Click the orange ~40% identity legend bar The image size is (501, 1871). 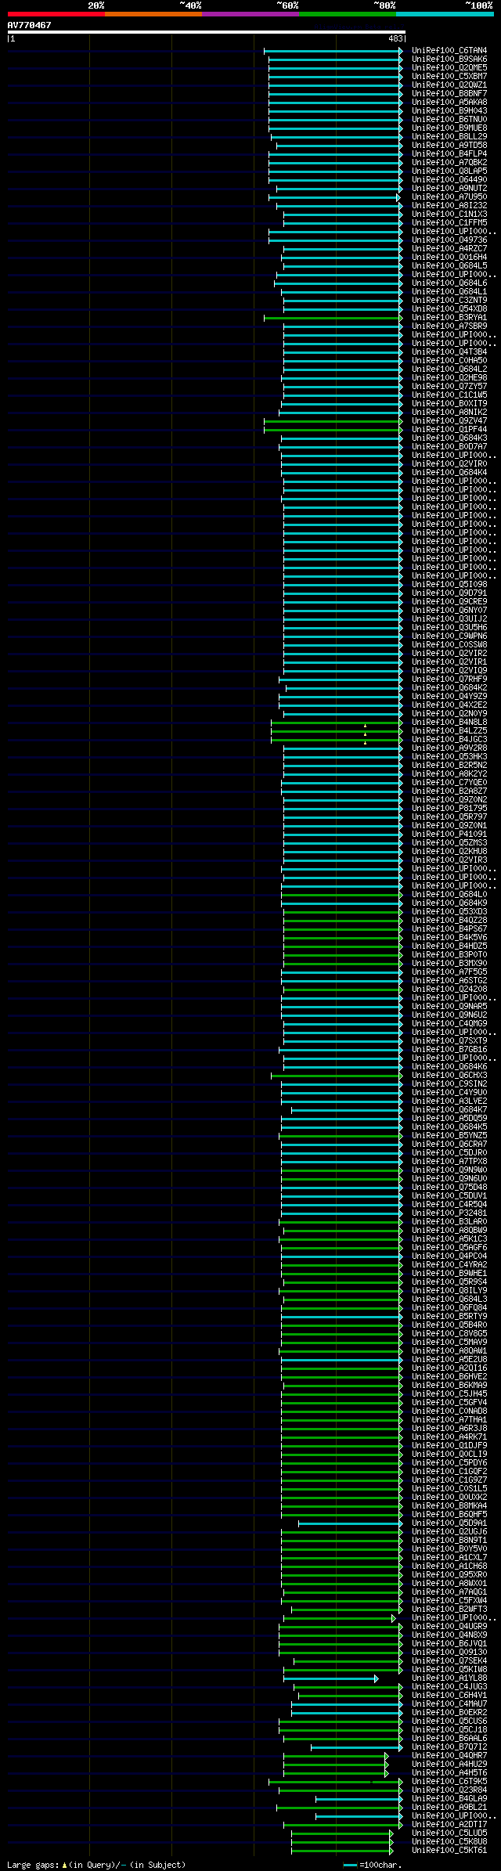click(153, 14)
